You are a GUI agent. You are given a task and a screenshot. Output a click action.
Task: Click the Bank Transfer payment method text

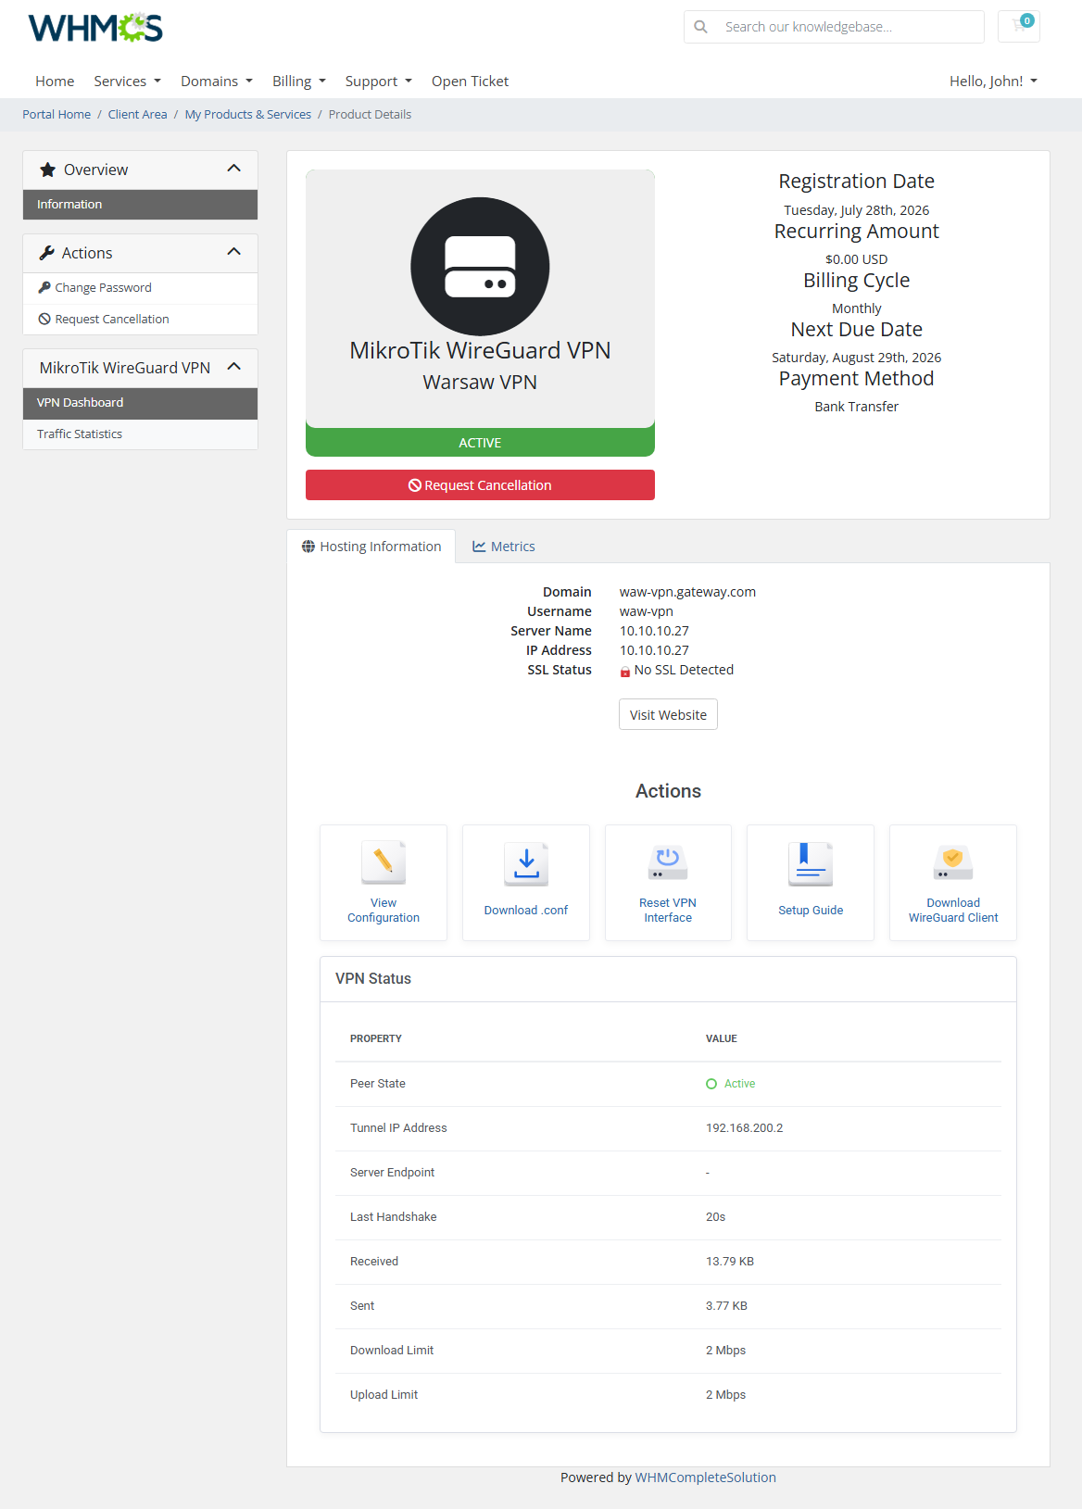tap(857, 407)
